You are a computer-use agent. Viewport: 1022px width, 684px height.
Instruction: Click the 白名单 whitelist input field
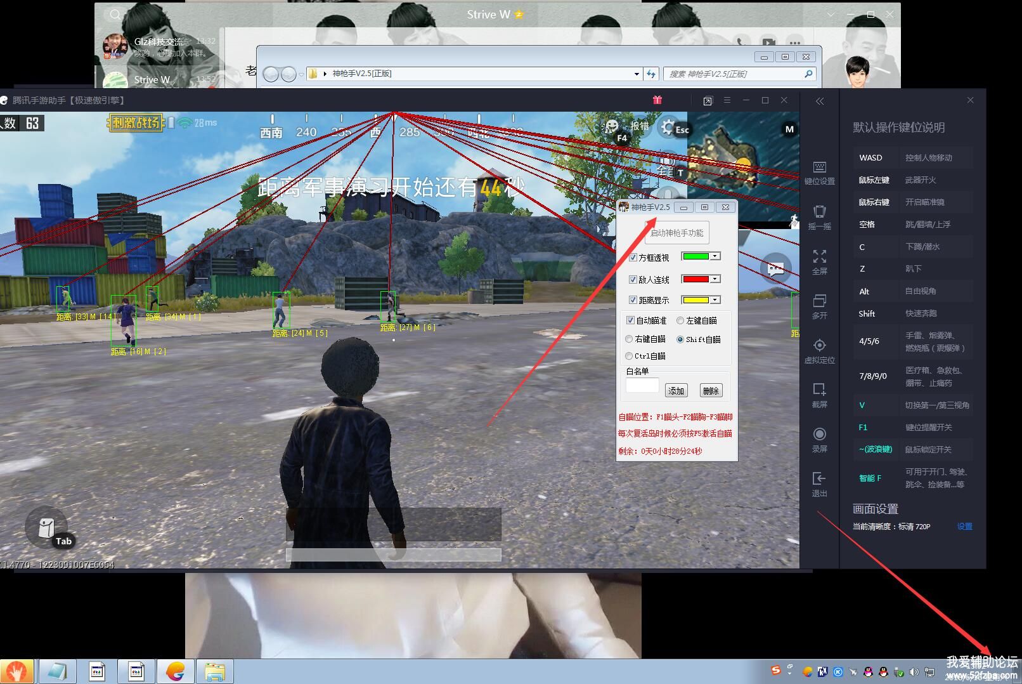pos(642,386)
